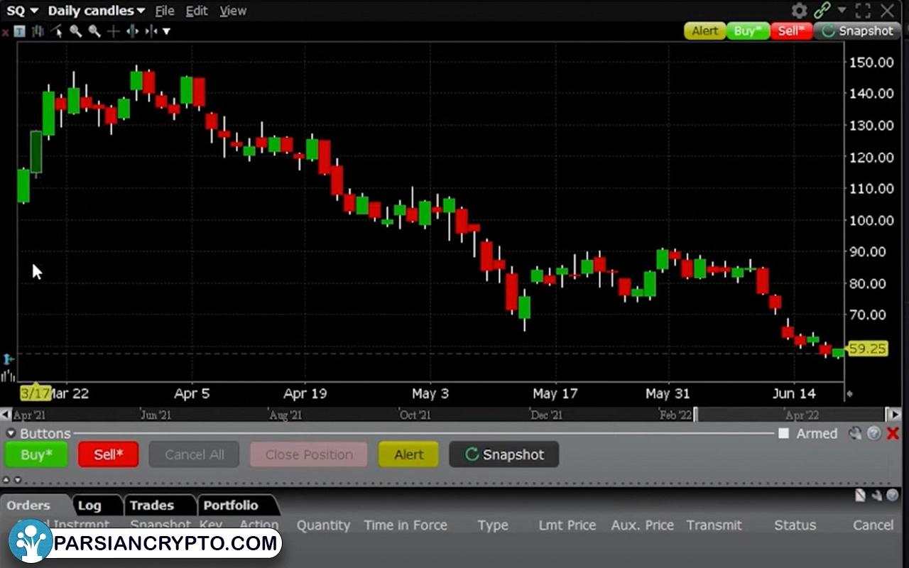Click the top red Sell button
909x568 pixels.
point(791,31)
